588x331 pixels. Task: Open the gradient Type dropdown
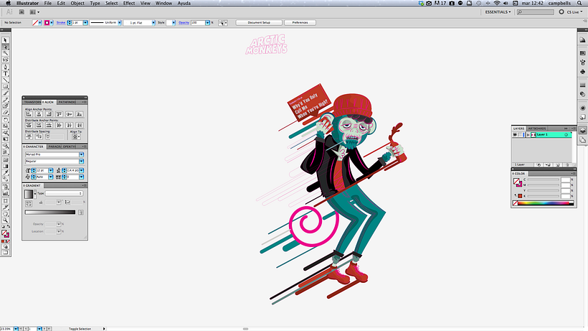(x=64, y=193)
